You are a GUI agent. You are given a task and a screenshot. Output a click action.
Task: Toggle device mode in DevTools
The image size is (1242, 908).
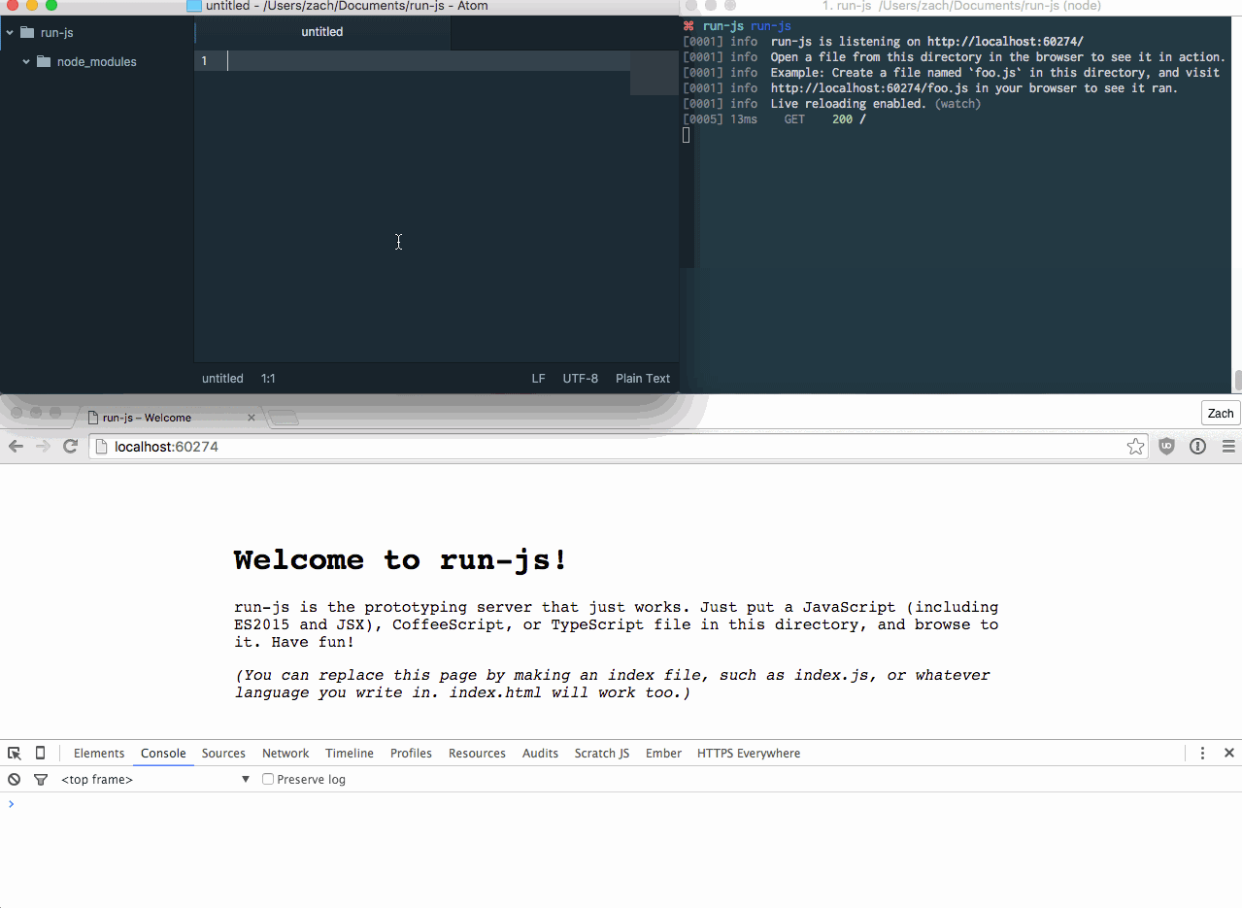coord(39,753)
